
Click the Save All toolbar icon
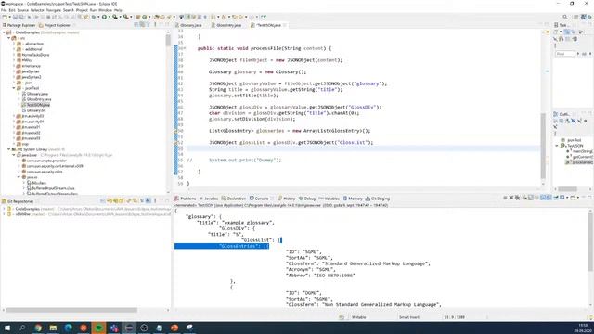21,17
